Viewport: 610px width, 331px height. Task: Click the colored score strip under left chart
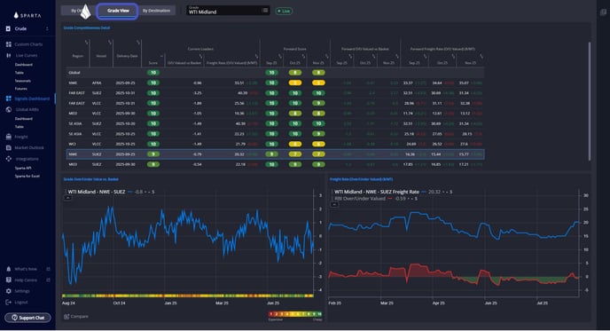point(188,296)
